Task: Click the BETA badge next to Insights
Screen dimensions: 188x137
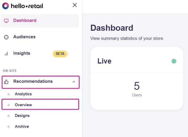Action: click(60, 54)
